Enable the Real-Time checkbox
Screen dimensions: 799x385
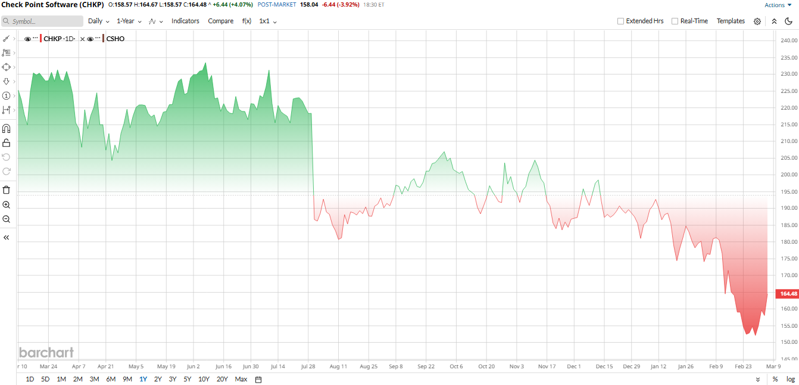coord(675,21)
